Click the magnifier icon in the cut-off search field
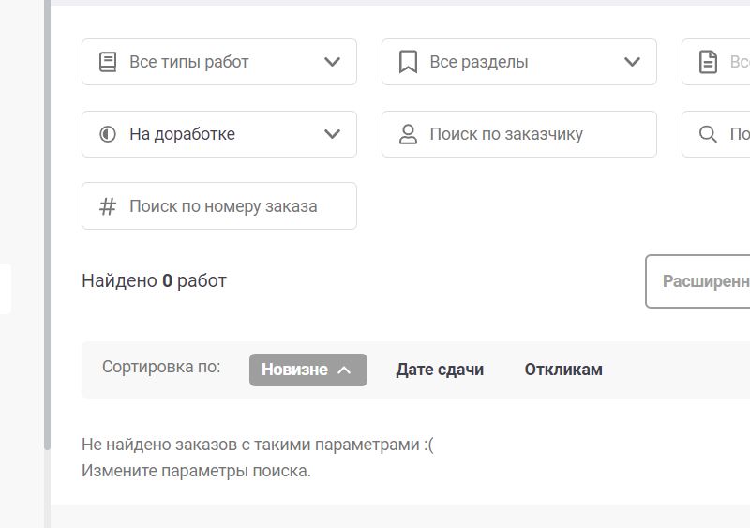 pyautogui.click(x=709, y=134)
